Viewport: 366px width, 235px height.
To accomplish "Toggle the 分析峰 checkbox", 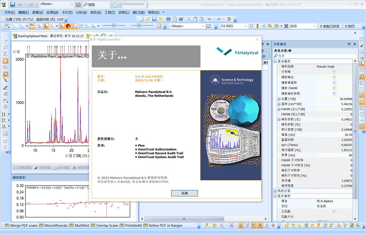I will [334, 72].
